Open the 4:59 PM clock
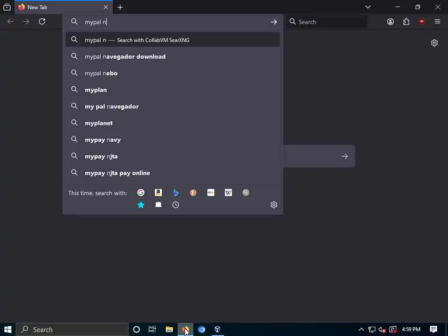The height and width of the screenshot is (336, 448). click(x=411, y=329)
